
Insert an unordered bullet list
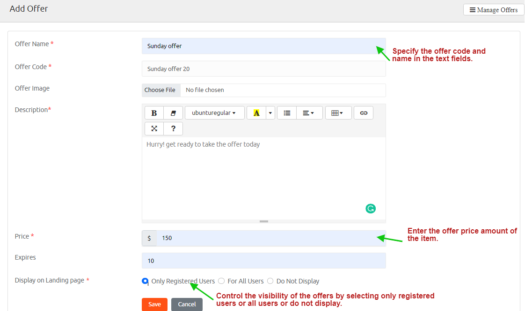pos(287,113)
